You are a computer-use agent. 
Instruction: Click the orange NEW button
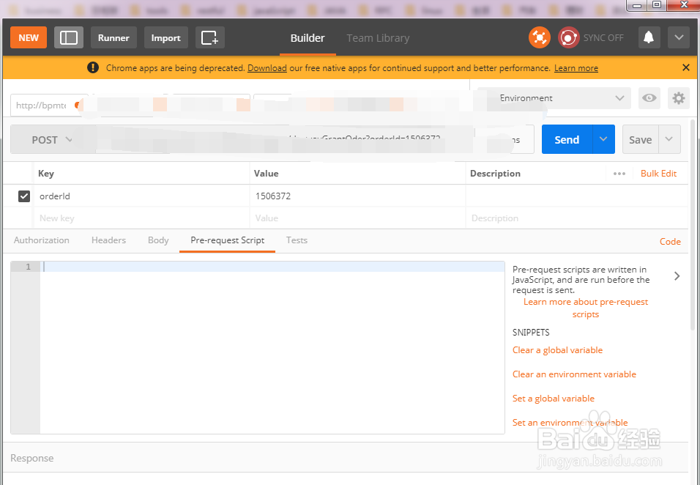tap(29, 37)
